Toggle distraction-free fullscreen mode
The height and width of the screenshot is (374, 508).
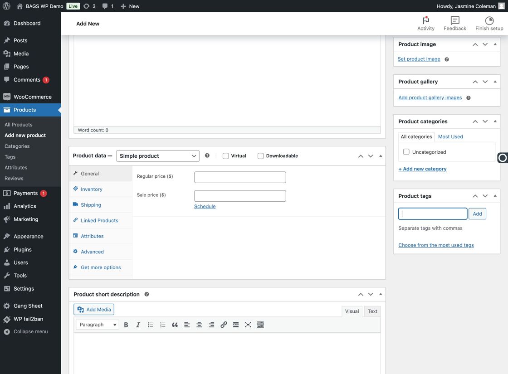point(248,325)
